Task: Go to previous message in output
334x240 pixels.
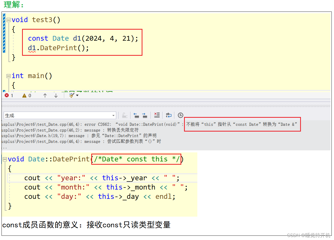Action: (x=136, y=115)
